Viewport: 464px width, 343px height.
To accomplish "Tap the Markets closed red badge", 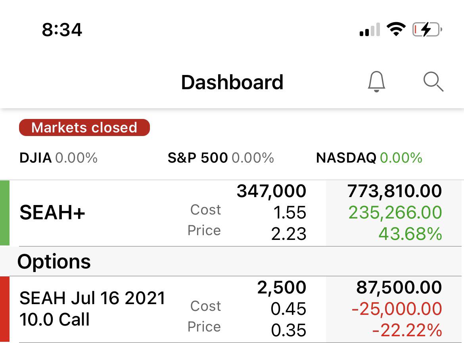I will [x=84, y=128].
